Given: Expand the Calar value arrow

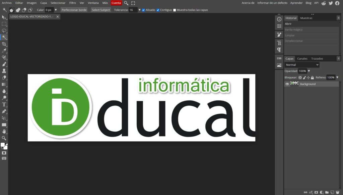Looking at the screenshot, I should click(56, 10).
